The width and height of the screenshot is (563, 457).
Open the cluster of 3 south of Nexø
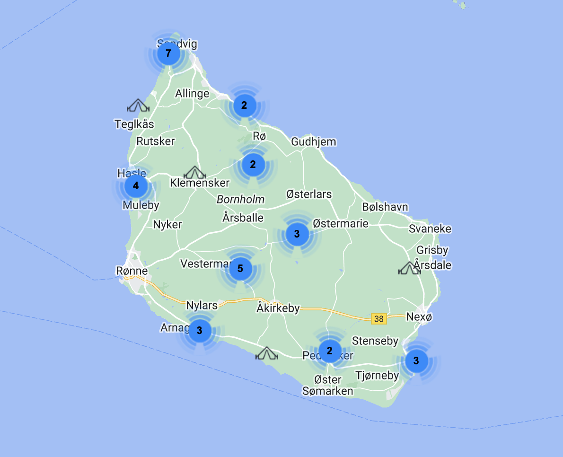416,361
